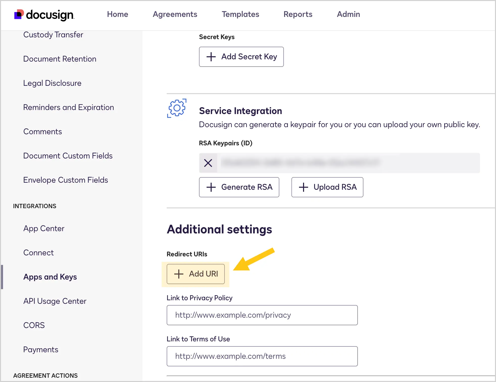This screenshot has height=382, width=496.
Task: Open Document Custom Fields
Action: [x=68, y=156]
